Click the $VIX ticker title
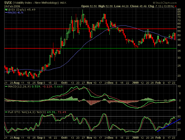Image resolution: width=185 pixels, height=140 pixels. 8,3
